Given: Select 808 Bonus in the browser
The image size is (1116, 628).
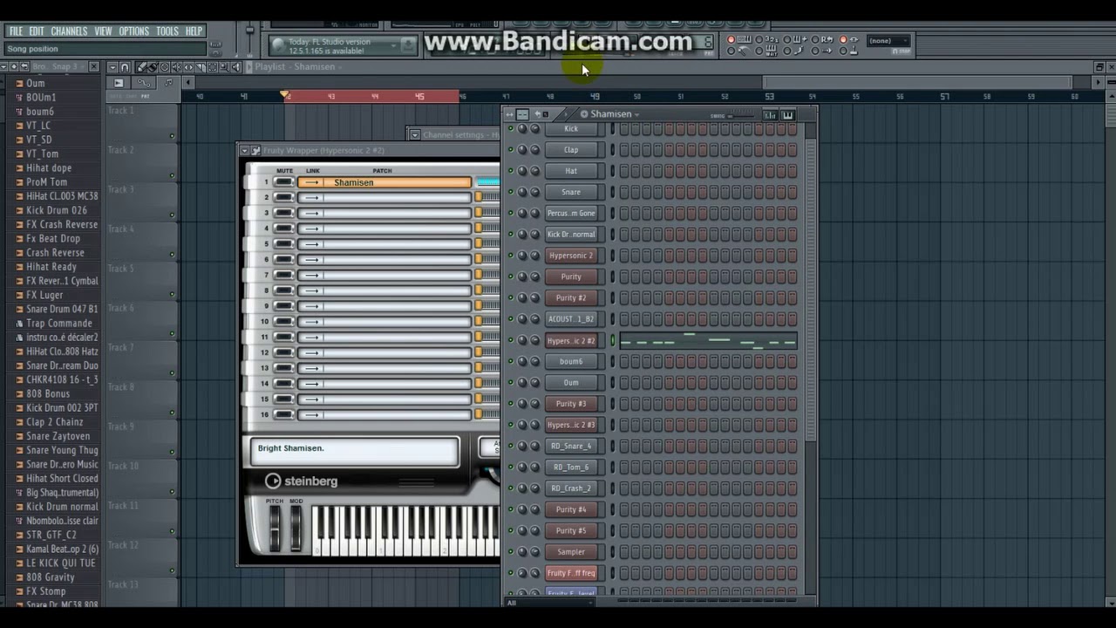Looking at the screenshot, I should pos(48,393).
